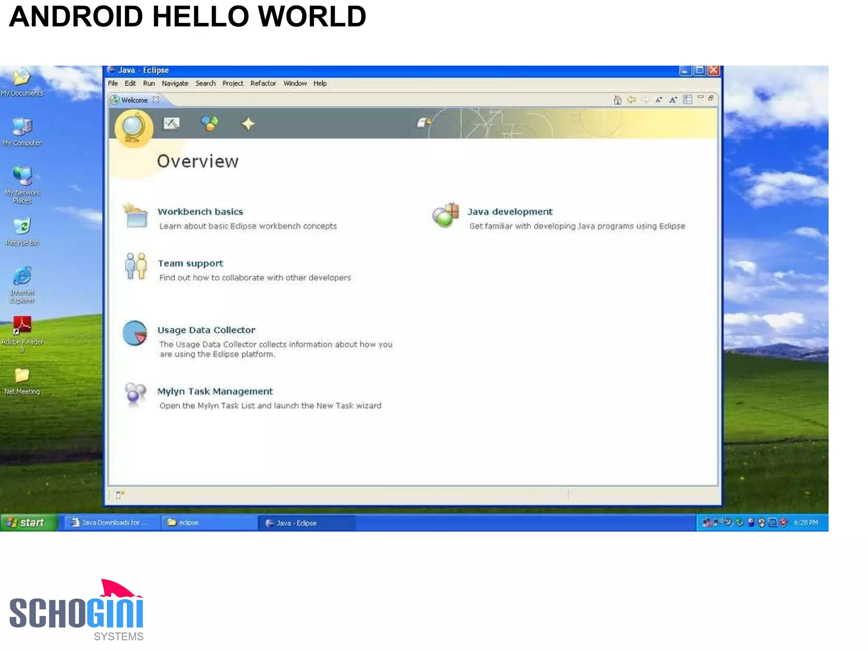Open the Navigate menu
This screenshot has width=868, height=651.
tap(175, 83)
